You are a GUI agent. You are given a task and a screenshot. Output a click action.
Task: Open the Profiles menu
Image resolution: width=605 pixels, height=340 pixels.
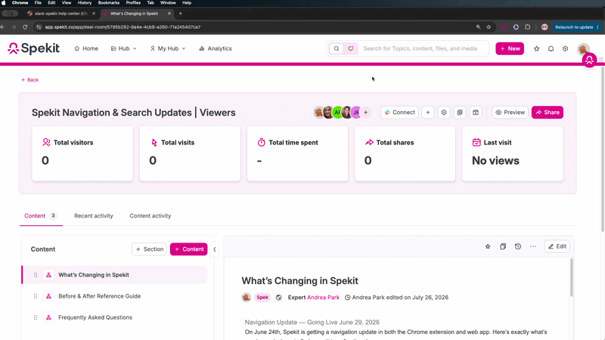coord(133,3)
